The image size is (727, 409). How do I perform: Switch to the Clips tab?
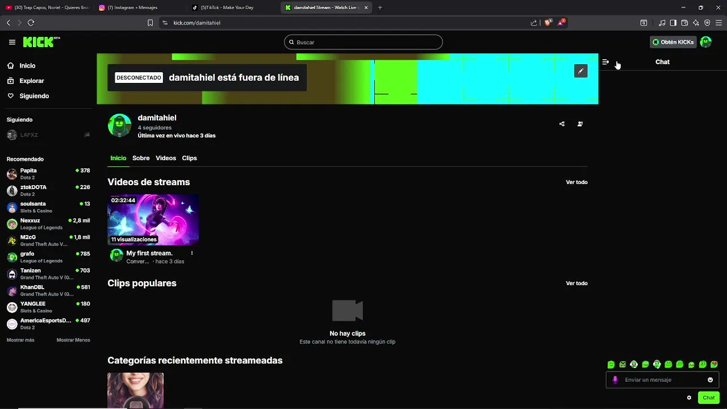coord(189,158)
